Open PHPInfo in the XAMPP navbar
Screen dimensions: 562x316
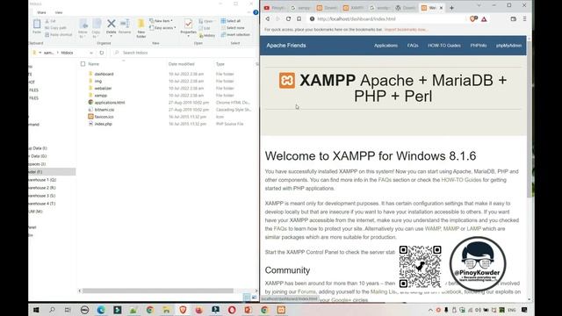479,46
